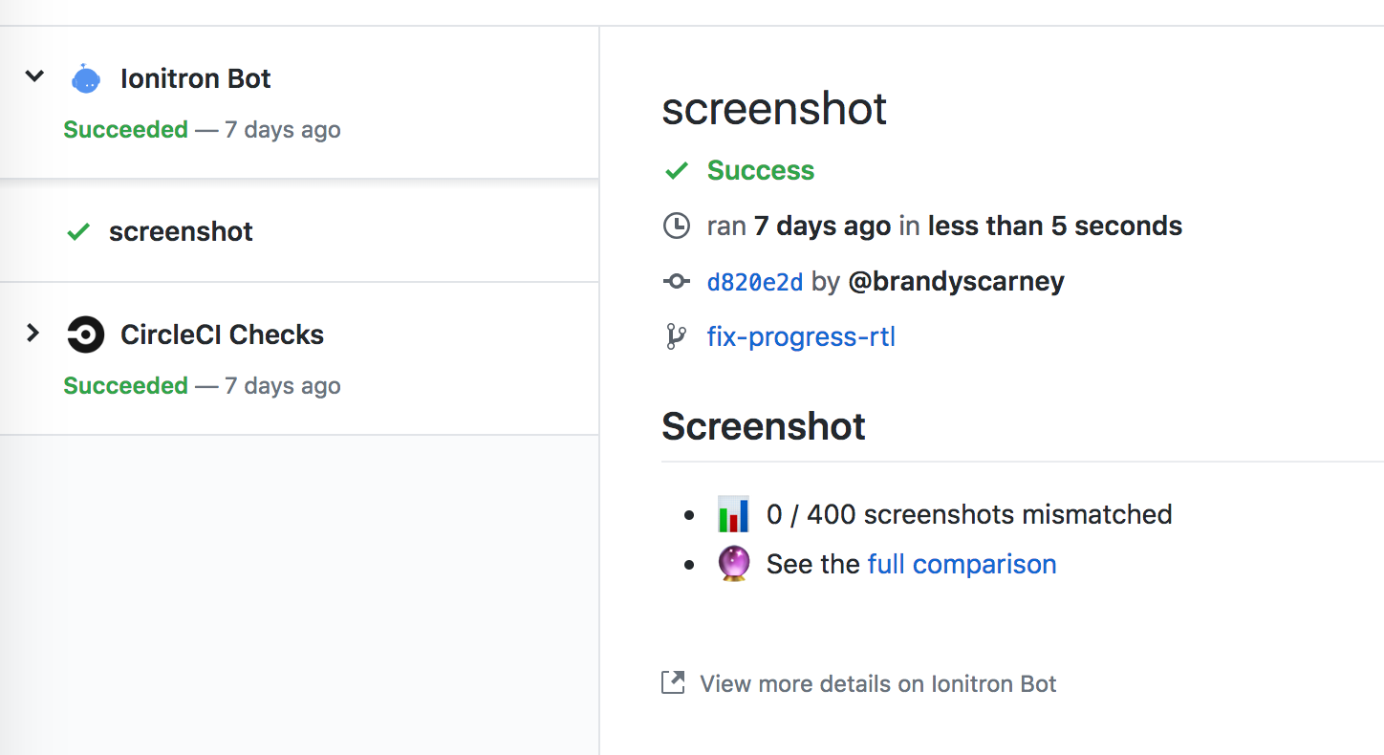Image resolution: width=1384 pixels, height=755 pixels.
Task: Select the screenshot check in the sidebar
Action: click(181, 231)
